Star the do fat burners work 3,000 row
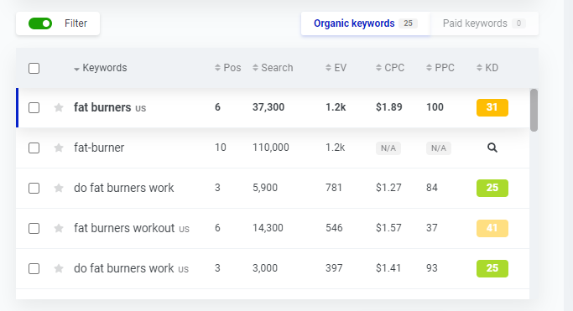573x311 pixels. tap(59, 268)
